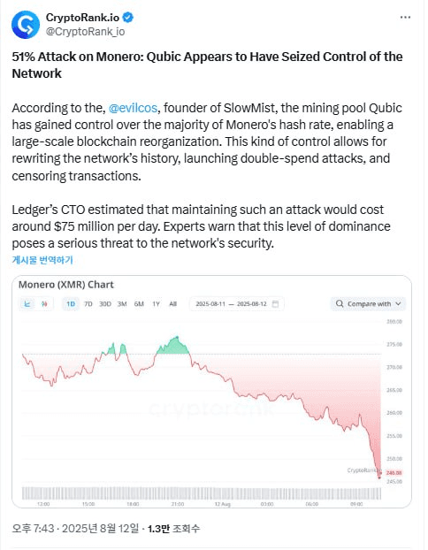428x550 pixels.
Task: Click the blue verified badge
Action: click(127, 17)
